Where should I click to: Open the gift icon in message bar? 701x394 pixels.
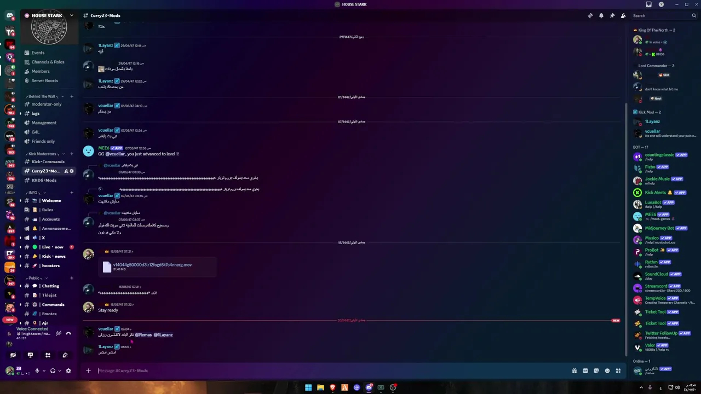[574, 370]
